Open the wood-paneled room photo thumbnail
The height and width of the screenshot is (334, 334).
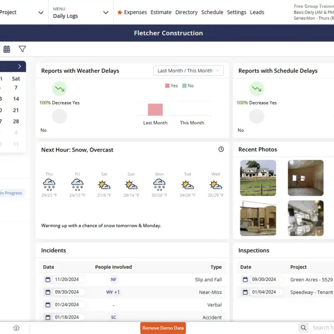[x=306, y=178]
